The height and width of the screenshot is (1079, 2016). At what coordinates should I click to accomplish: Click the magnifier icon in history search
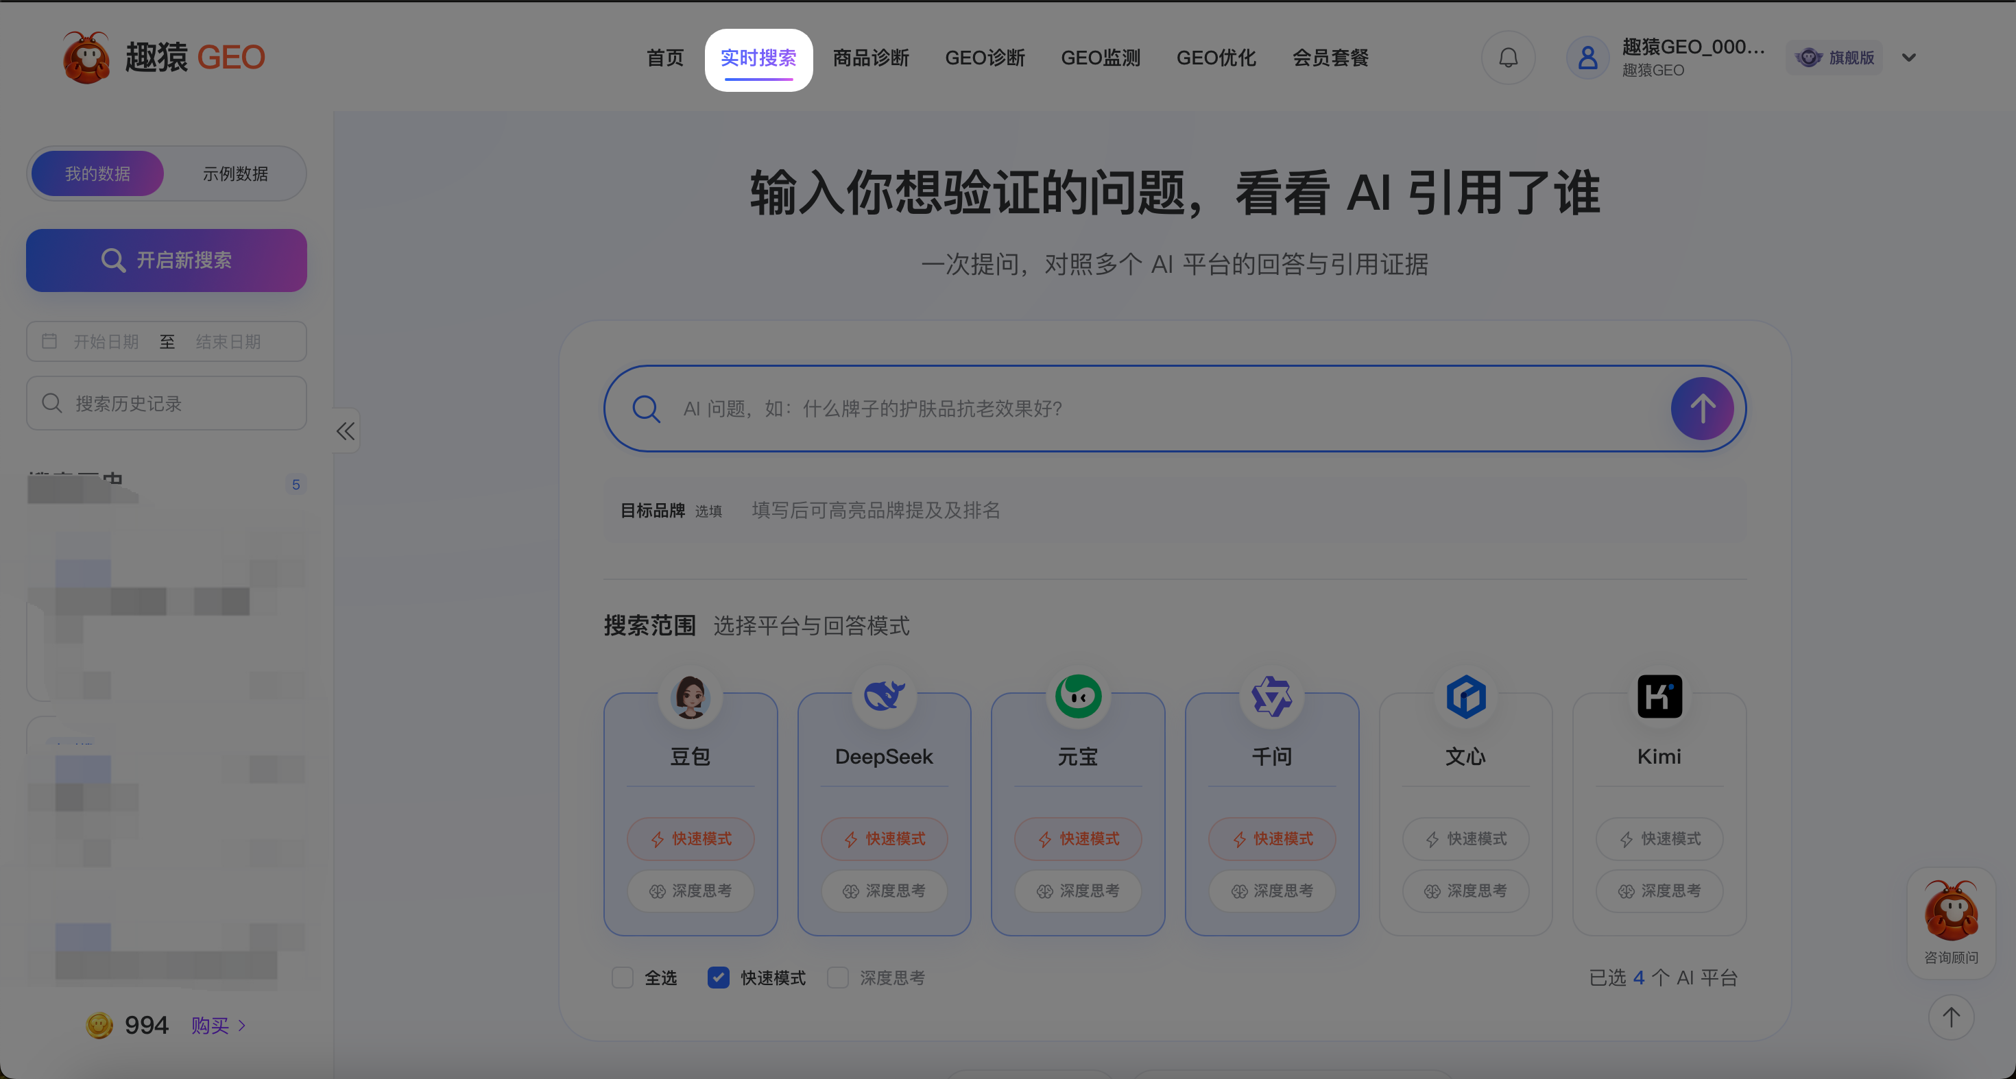tap(51, 403)
